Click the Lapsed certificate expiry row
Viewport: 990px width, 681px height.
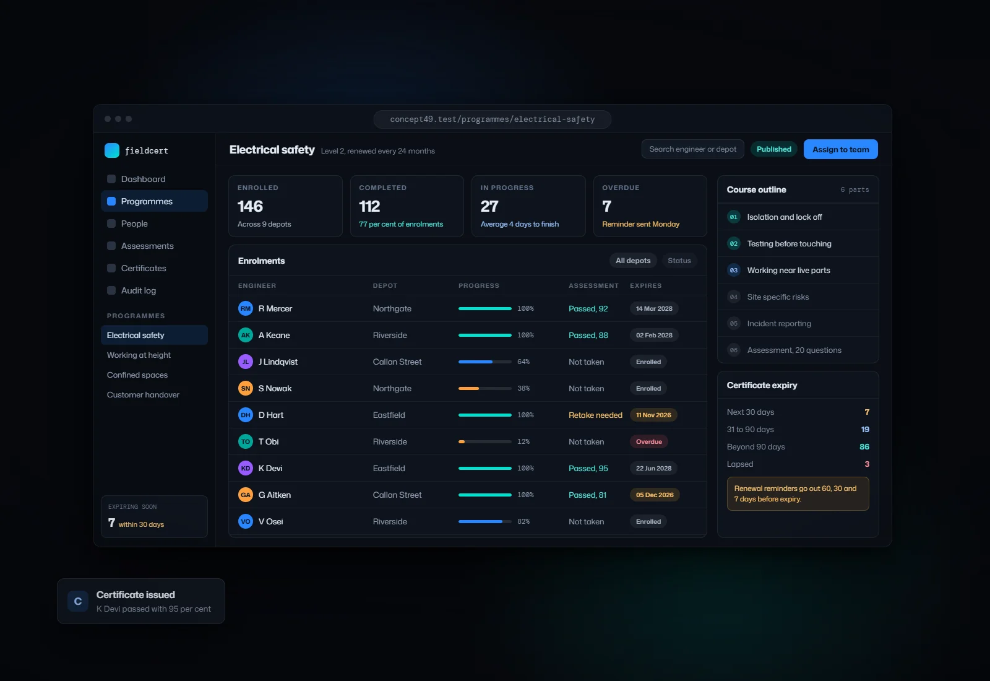pyautogui.click(x=798, y=464)
